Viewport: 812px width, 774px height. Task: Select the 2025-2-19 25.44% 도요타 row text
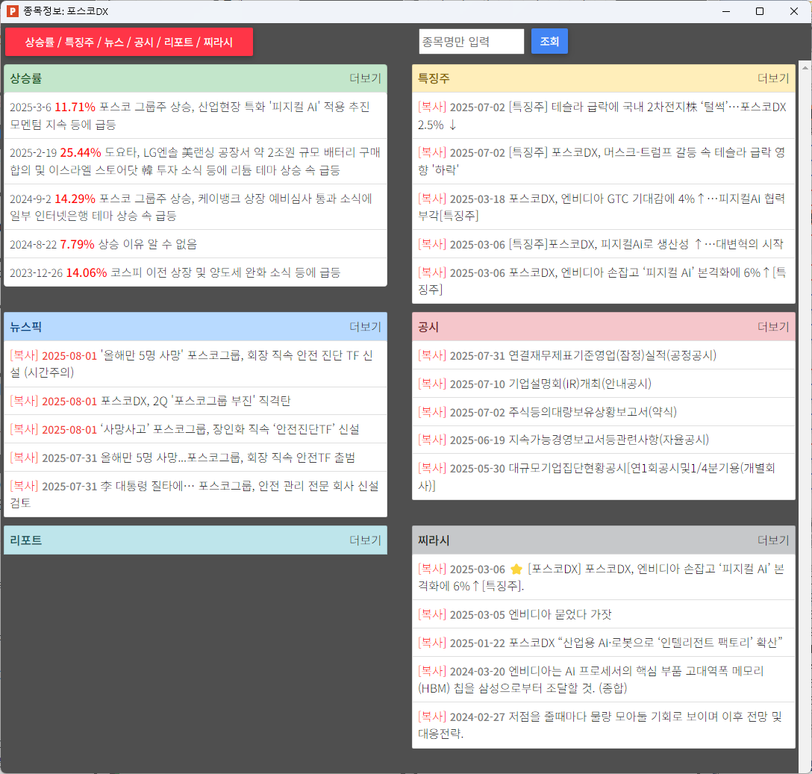pos(196,161)
